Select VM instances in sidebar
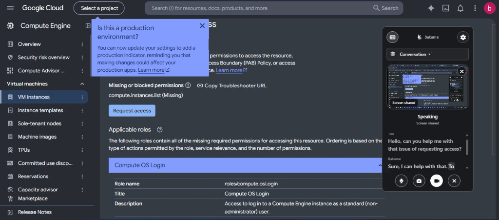 (x=34, y=97)
